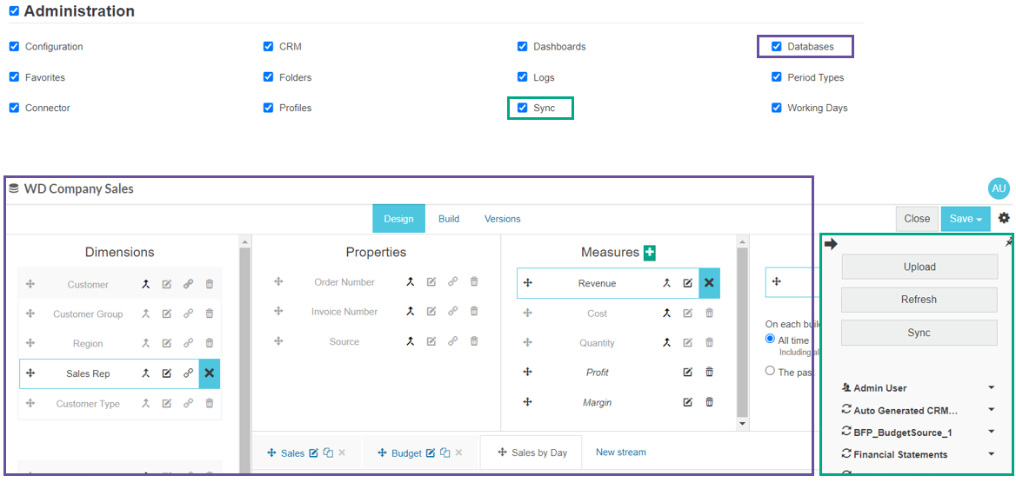
Task: Open the settings gear icon next to Save
Action: [x=1004, y=219]
